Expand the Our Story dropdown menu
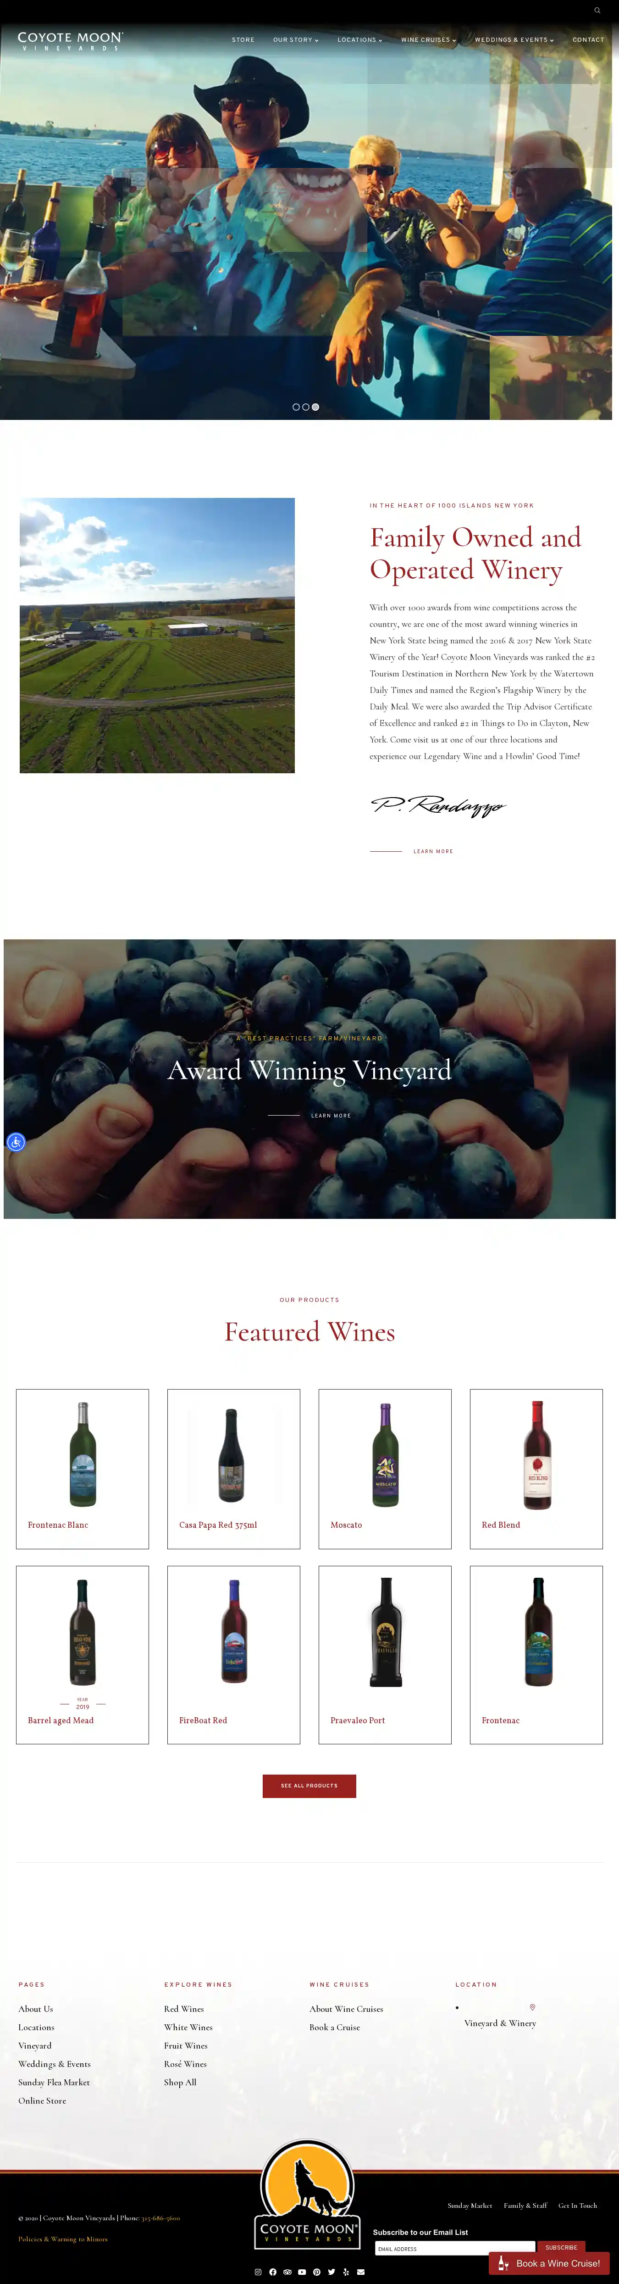This screenshot has height=2284, width=619. tap(296, 40)
